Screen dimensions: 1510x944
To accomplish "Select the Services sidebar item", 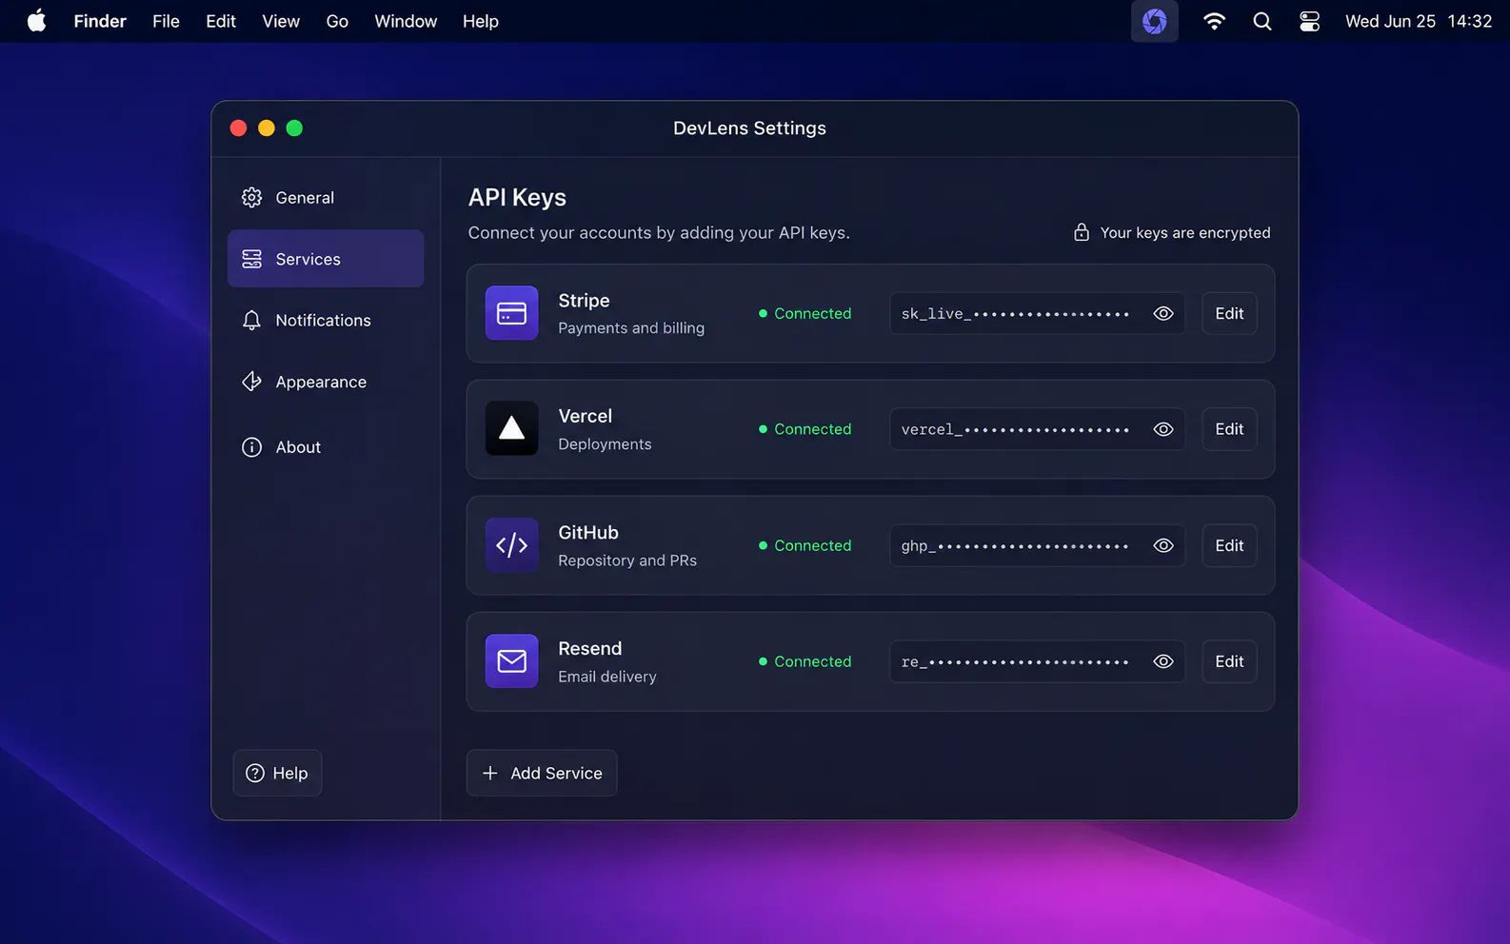I will click(x=326, y=259).
